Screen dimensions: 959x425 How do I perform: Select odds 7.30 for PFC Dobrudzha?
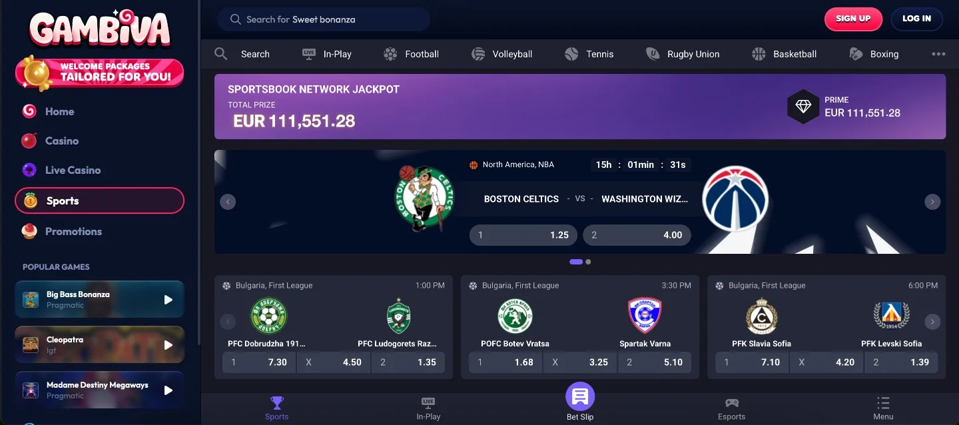pos(259,362)
